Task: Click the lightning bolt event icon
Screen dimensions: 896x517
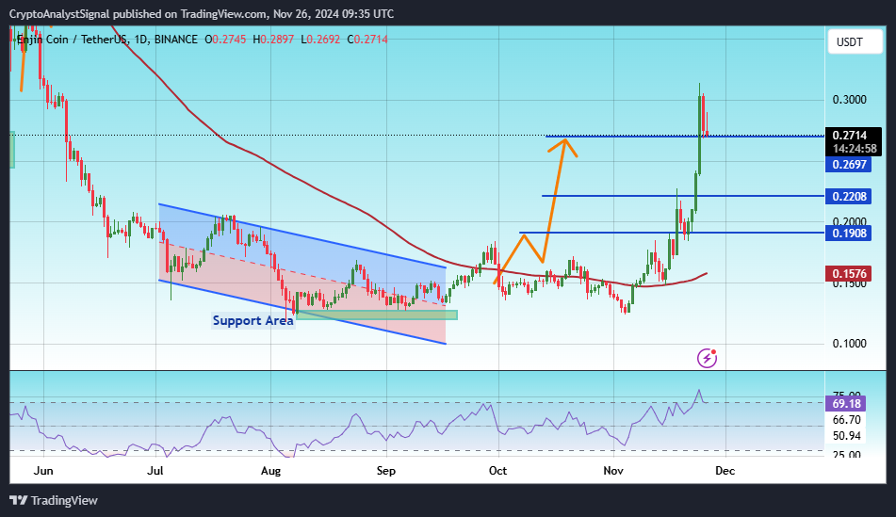Action: (x=707, y=358)
